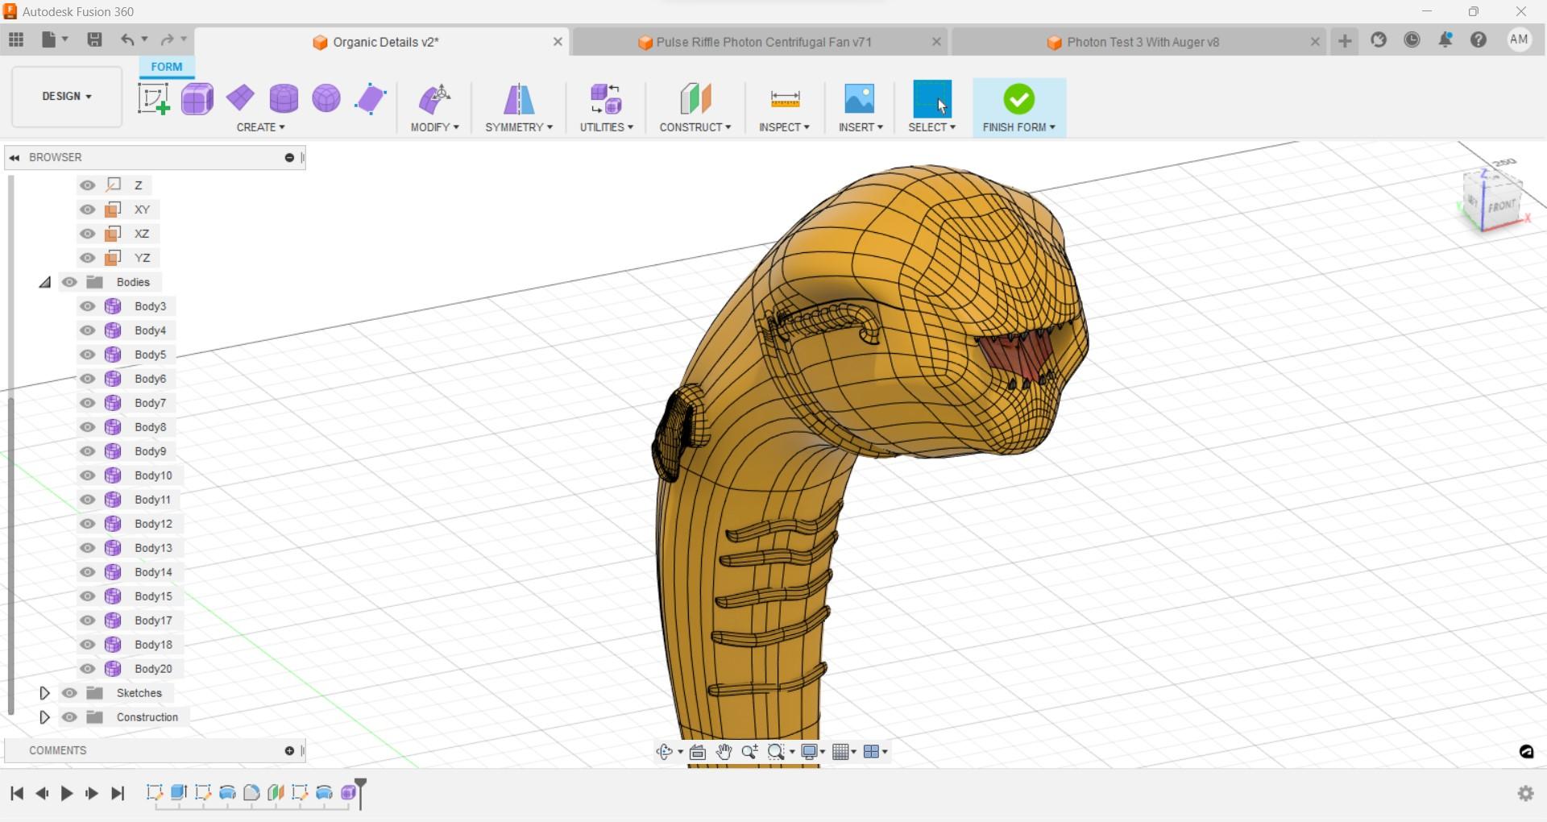Toggle visibility of Body12

click(x=88, y=524)
